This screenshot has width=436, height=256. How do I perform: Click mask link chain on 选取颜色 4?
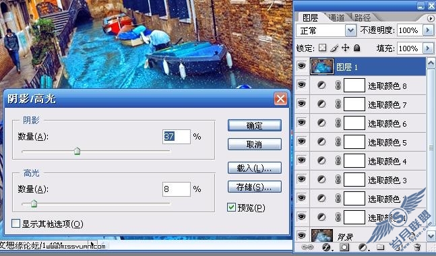click(x=338, y=160)
